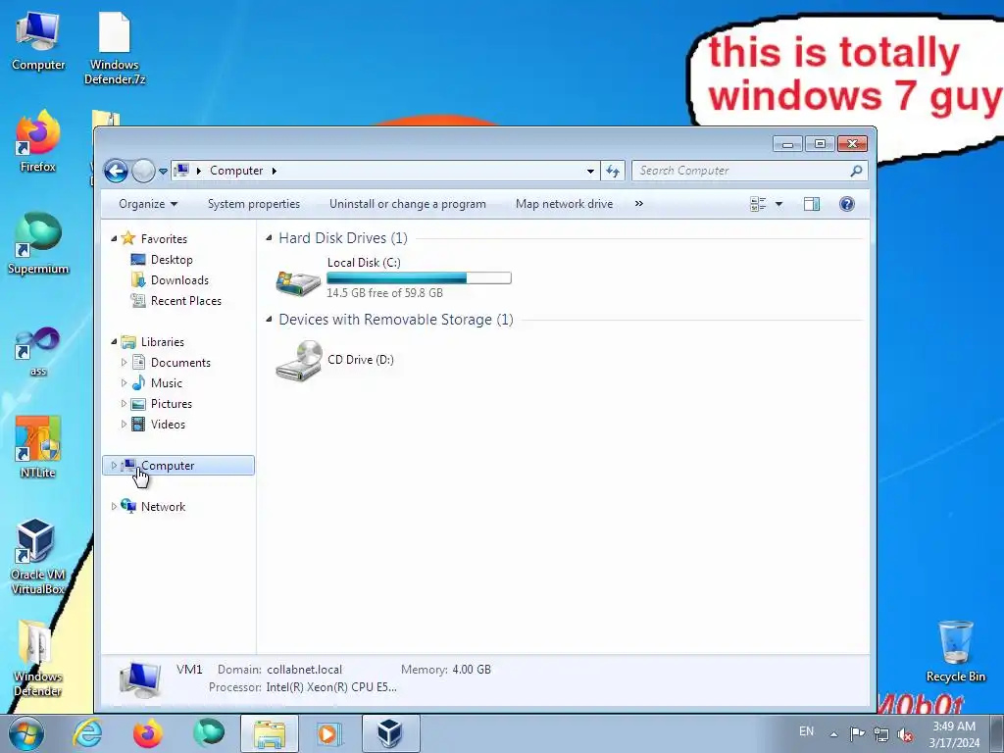Viewport: 1004px width, 753px height.
Task: Expand the Videos library node
Action: point(124,424)
